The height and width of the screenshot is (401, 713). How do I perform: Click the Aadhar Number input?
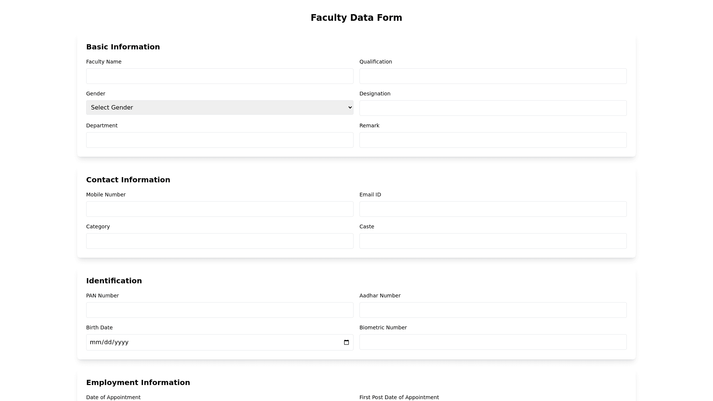pos(493,310)
